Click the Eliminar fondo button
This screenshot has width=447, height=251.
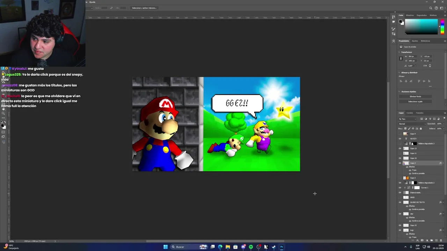(415, 96)
